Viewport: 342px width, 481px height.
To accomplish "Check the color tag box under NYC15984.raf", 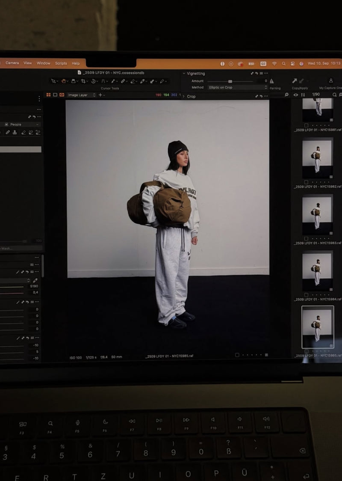I will pyautogui.click(x=306, y=295).
